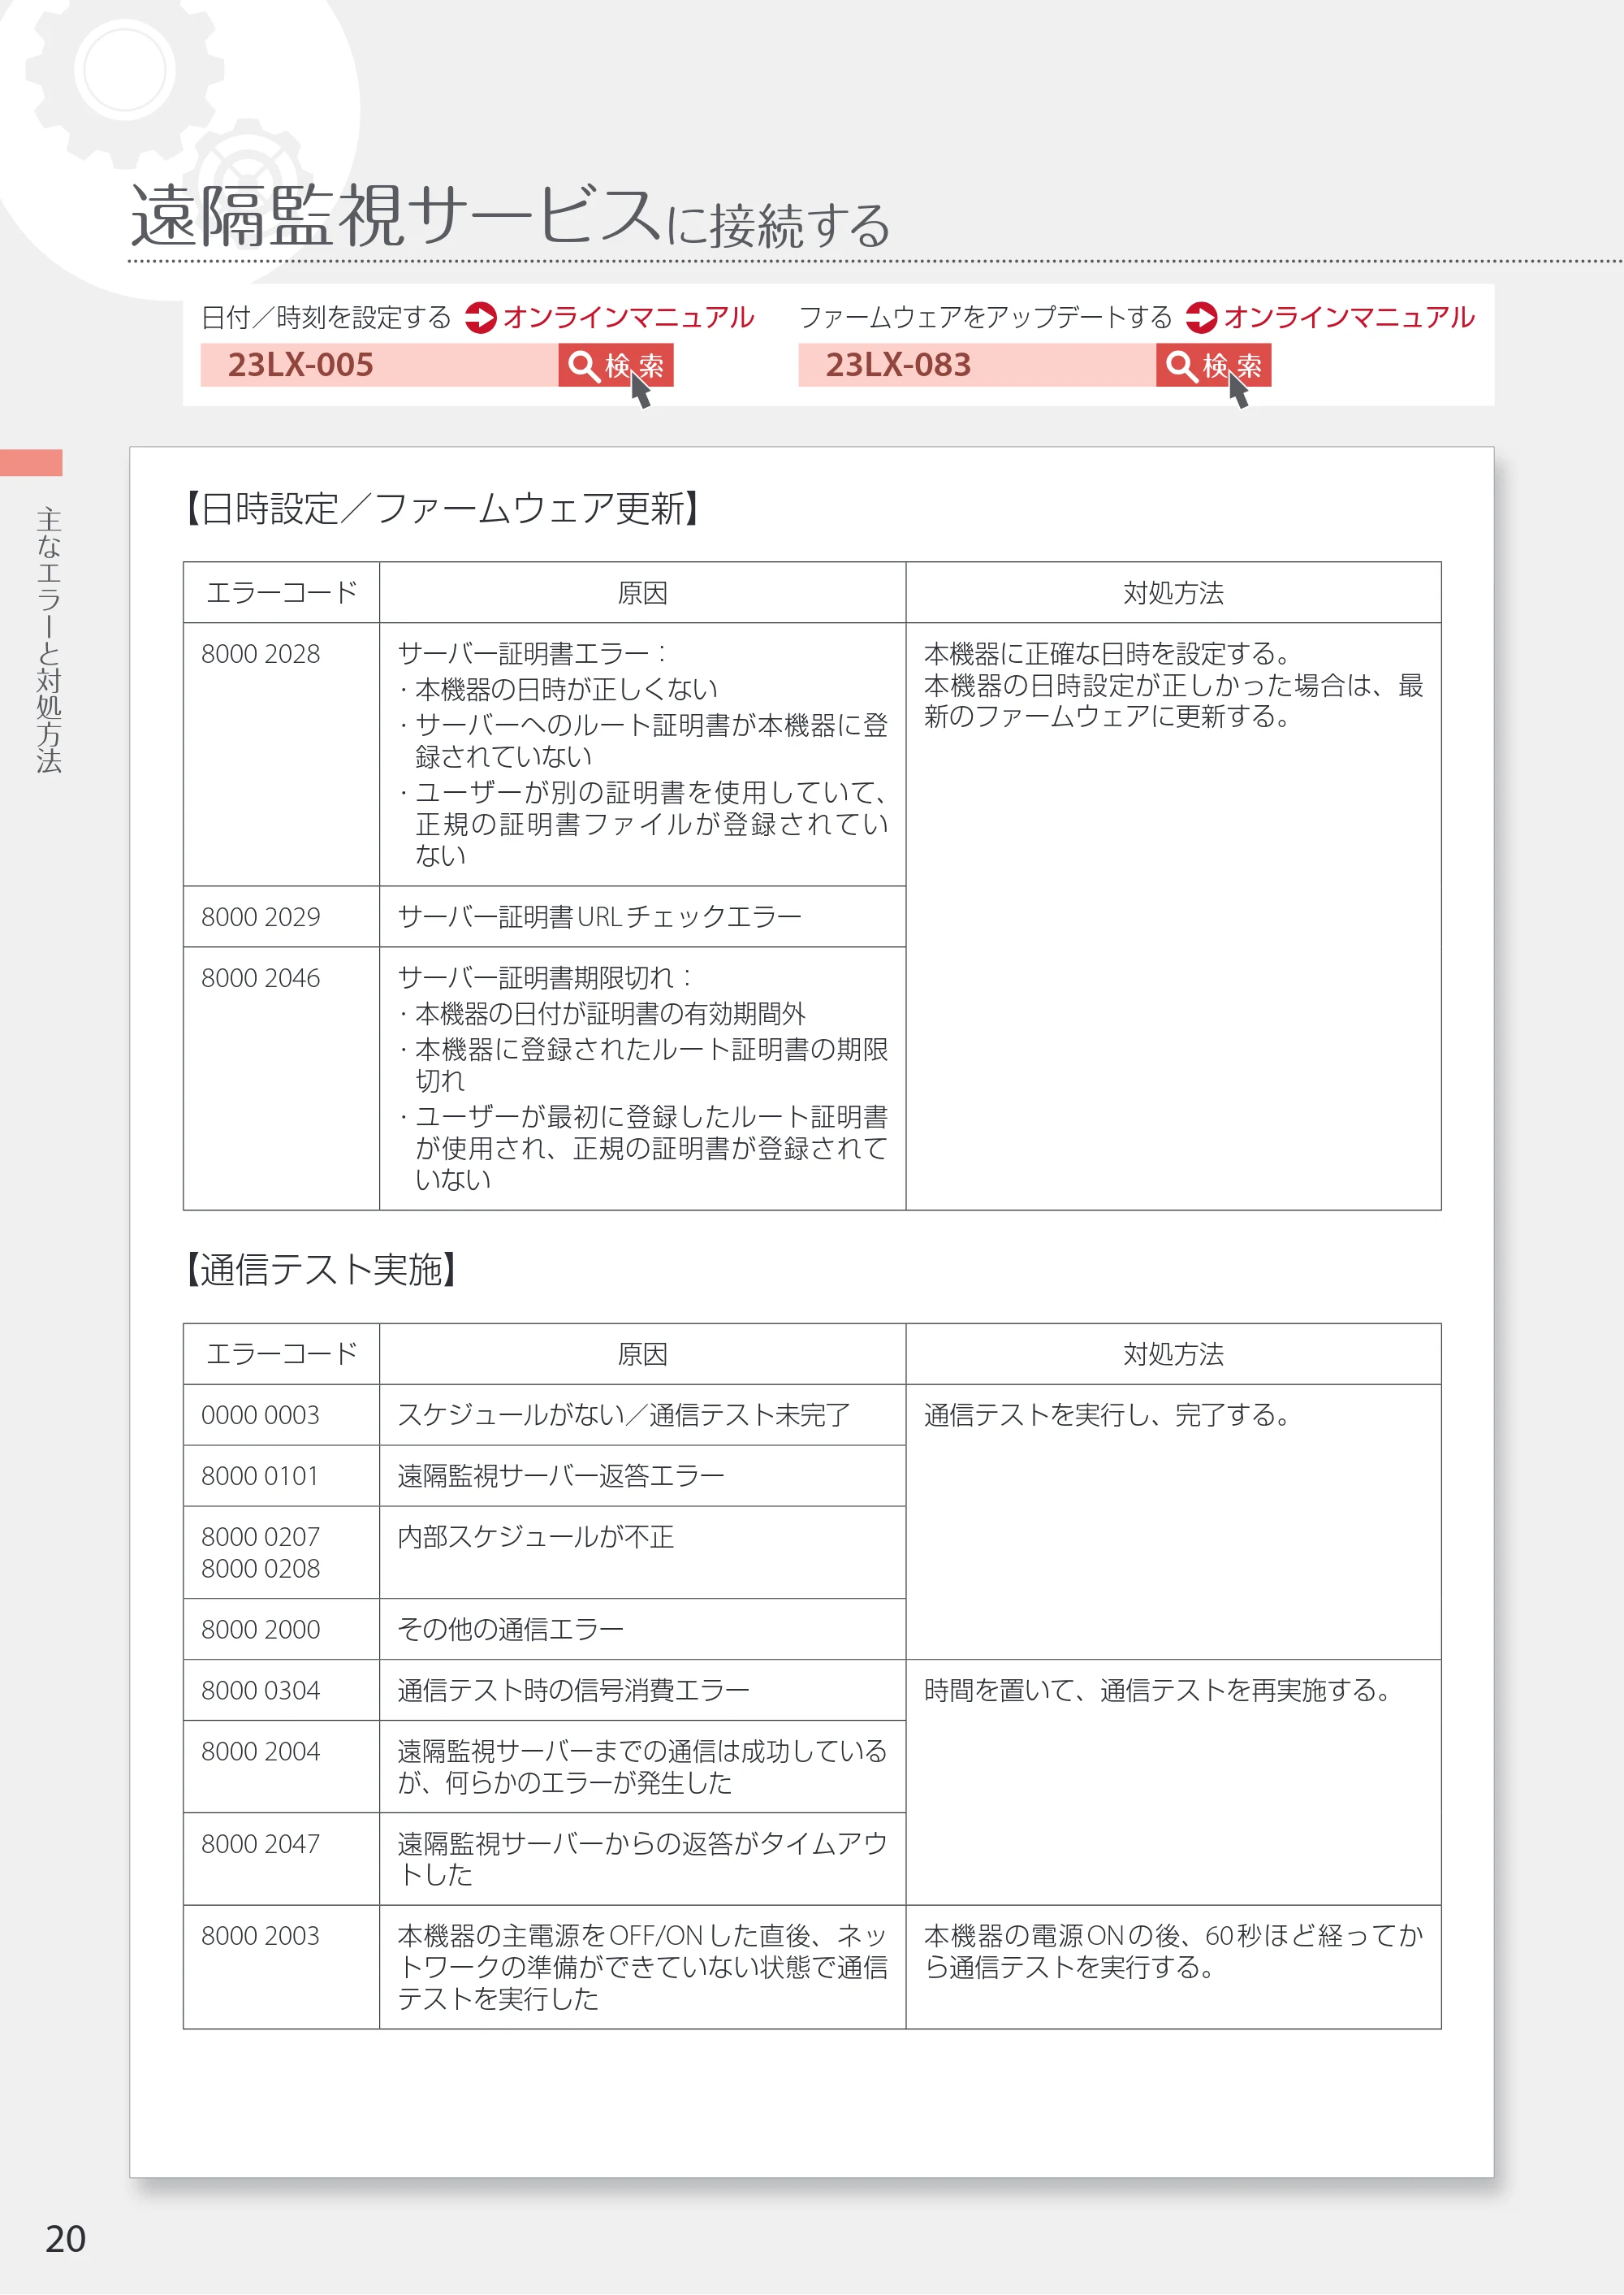Image resolution: width=1624 pixels, height=2295 pixels.
Task: Click page number 20
Action: click(65, 2238)
